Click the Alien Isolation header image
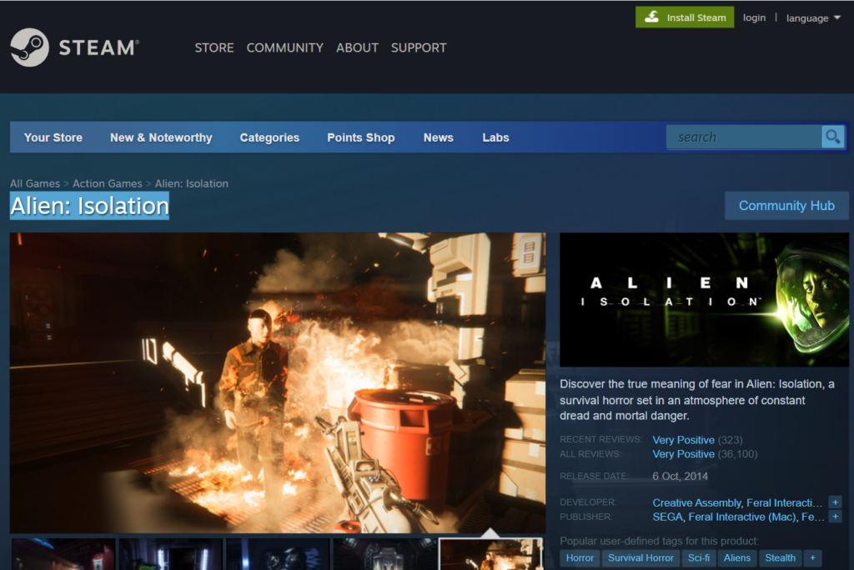The image size is (854, 570). [704, 299]
